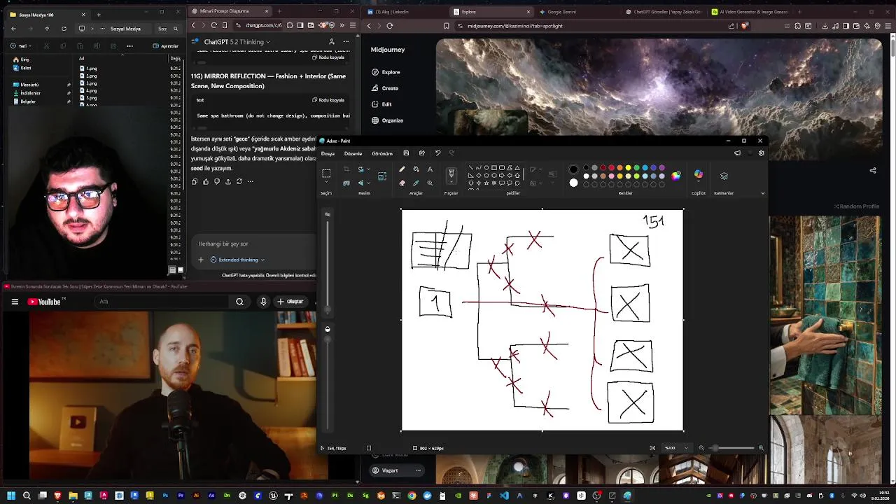Click regenerate icon under ChatGPT response
The image size is (896, 504).
[x=239, y=181]
